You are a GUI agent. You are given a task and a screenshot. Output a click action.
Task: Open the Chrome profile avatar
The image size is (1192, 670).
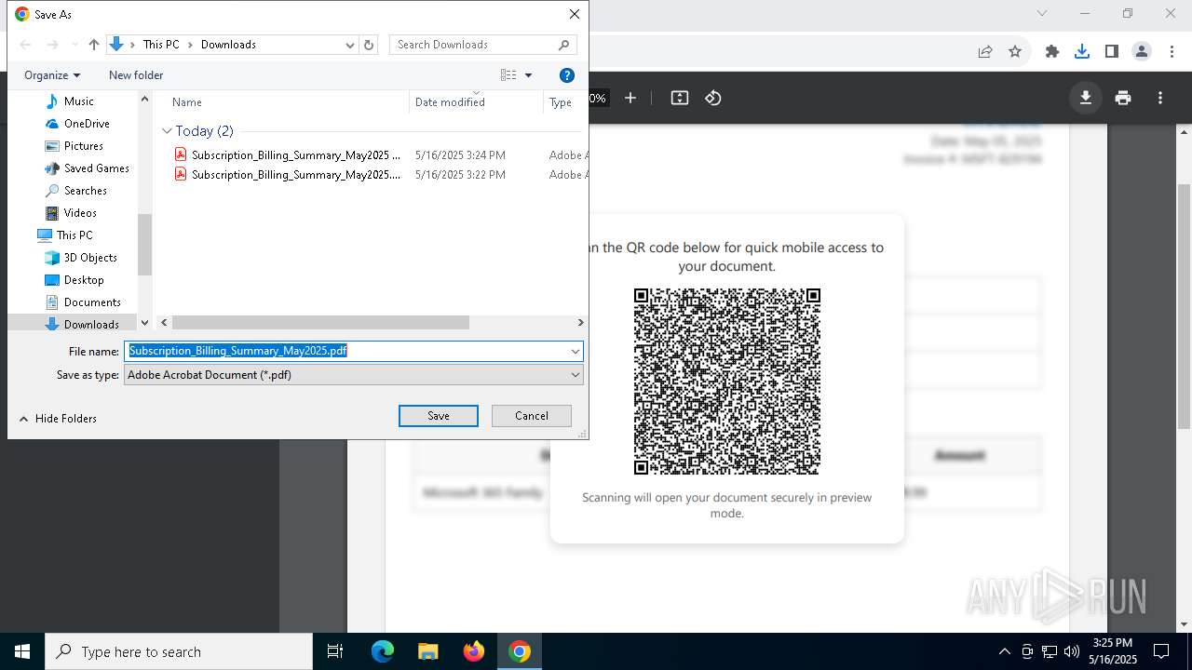click(1142, 51)
